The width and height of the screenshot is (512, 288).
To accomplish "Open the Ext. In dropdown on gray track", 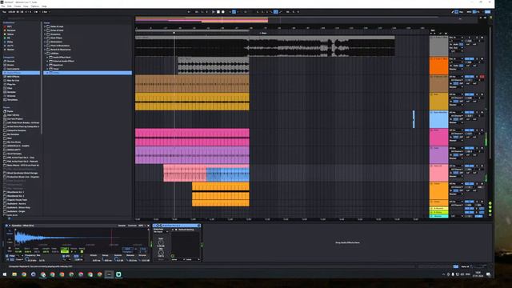I will pos(456,38).
